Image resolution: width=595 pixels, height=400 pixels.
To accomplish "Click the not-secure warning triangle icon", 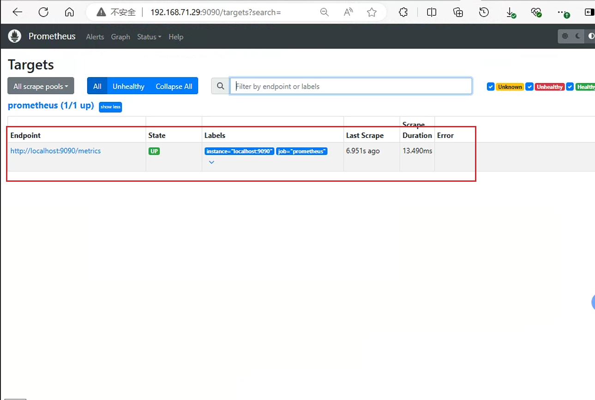I will point(102,12).
